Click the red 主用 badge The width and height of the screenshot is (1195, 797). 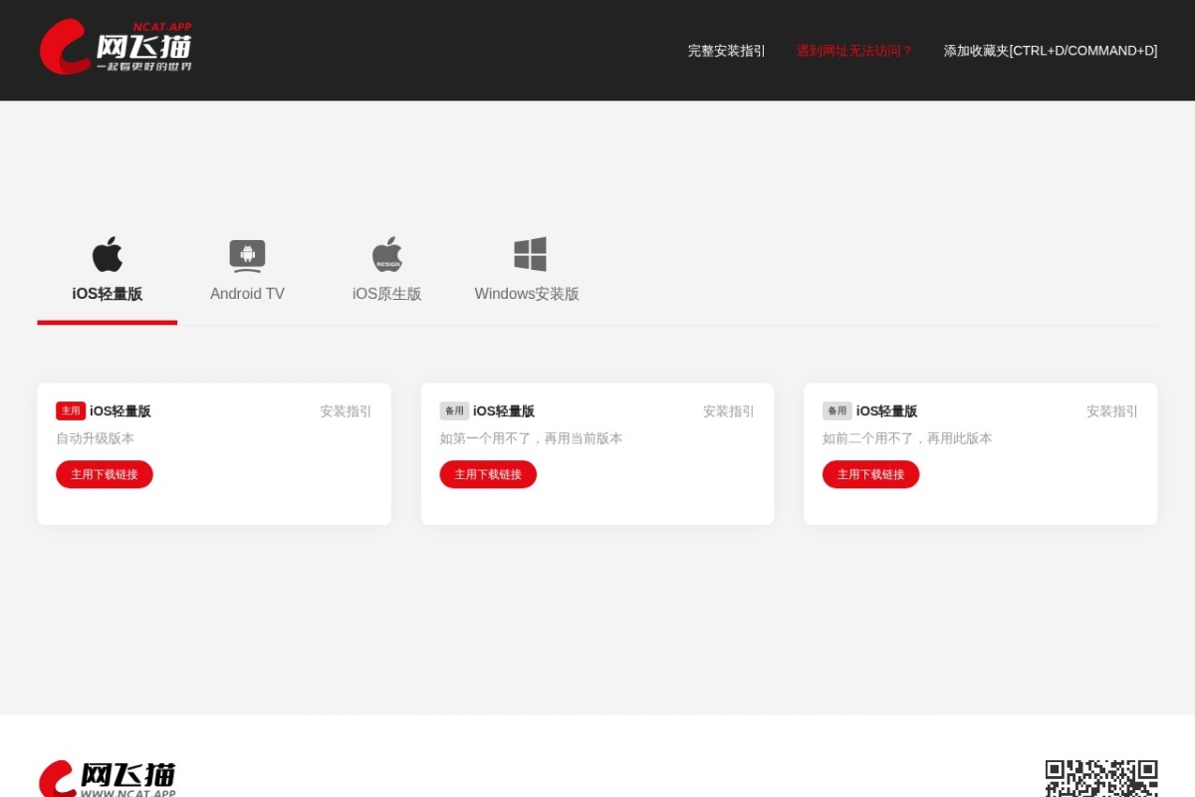pos(71,410)
